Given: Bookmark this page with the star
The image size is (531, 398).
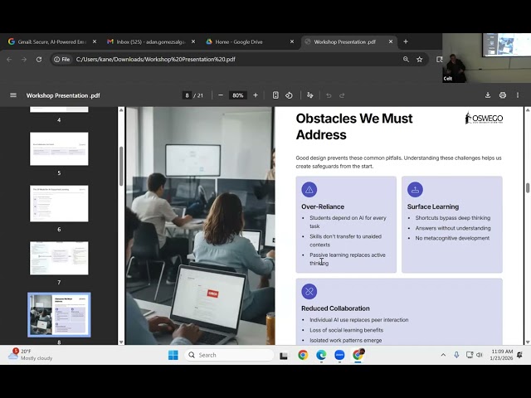Looking at the screenshot, I should click(x=420, y=59).
